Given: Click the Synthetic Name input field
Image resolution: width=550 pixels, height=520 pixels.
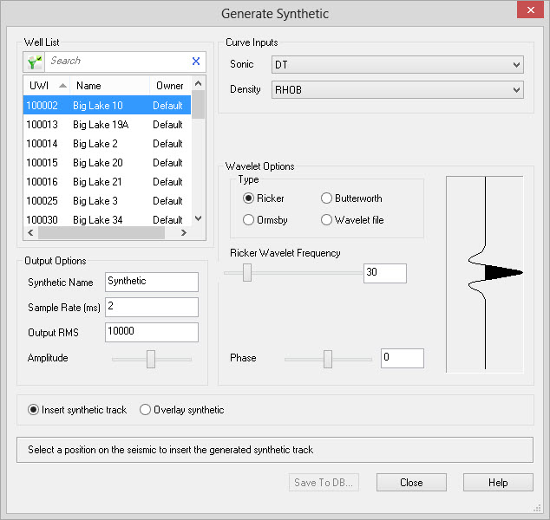Looking at the screenshot, I should tap(151, 282).
